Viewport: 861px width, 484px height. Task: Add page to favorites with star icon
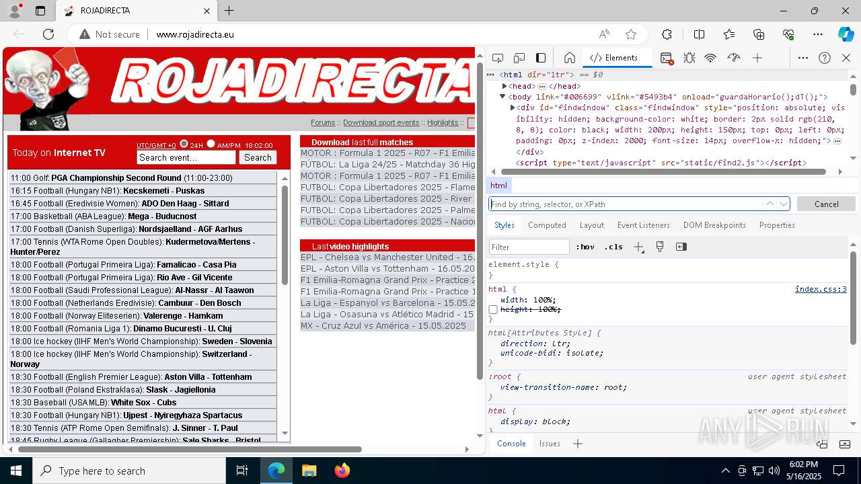[x=631, y=34]
